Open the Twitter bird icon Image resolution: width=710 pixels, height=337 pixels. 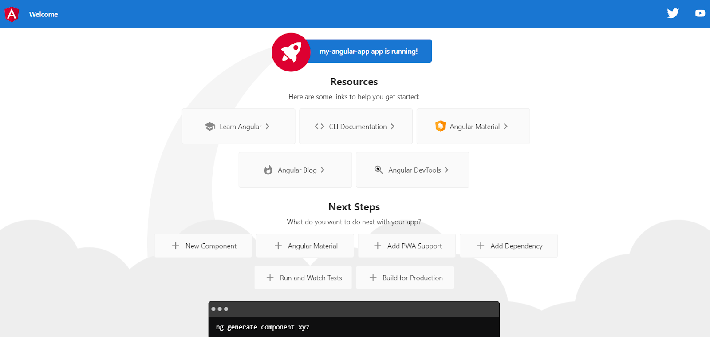click(x=673, y=13)
